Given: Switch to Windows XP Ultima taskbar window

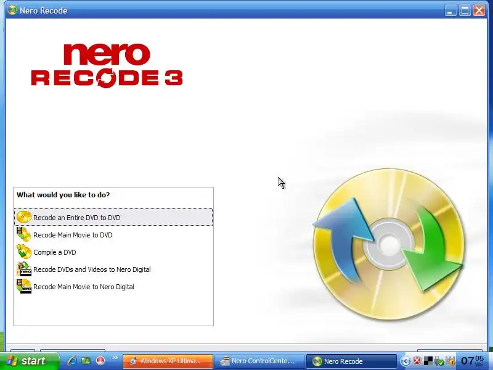Looking at the screenshot, I should click(168, 361).
